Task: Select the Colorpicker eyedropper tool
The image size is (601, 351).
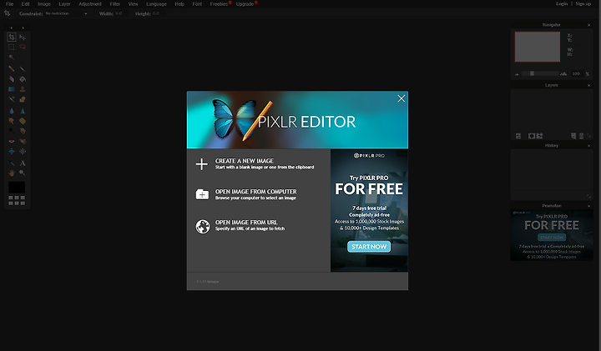Action: tap(12, 163)
